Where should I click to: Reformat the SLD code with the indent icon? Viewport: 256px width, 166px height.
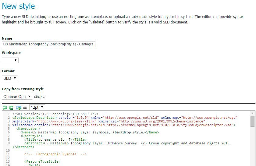[x=25, y=108]
